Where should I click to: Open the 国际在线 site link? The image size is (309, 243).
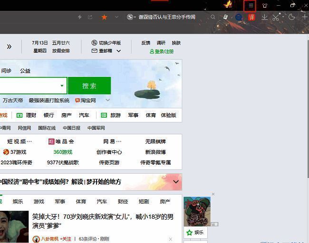click(47, 128)
